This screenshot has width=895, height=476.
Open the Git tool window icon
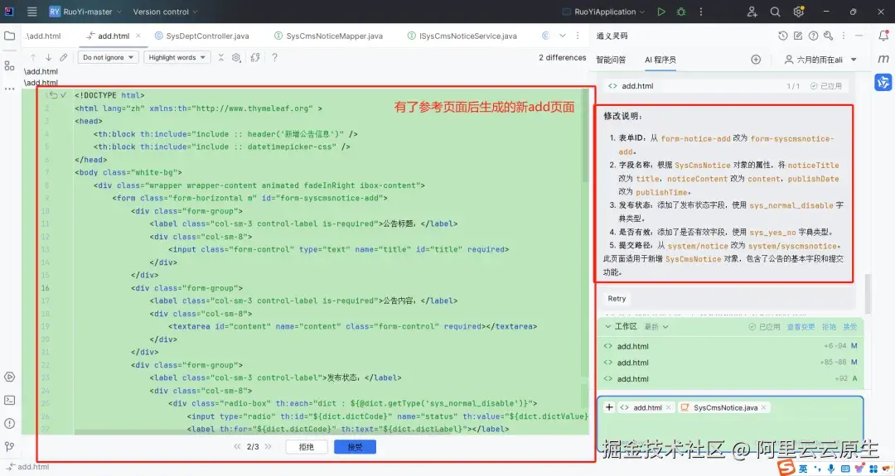(x=10, y=446)
